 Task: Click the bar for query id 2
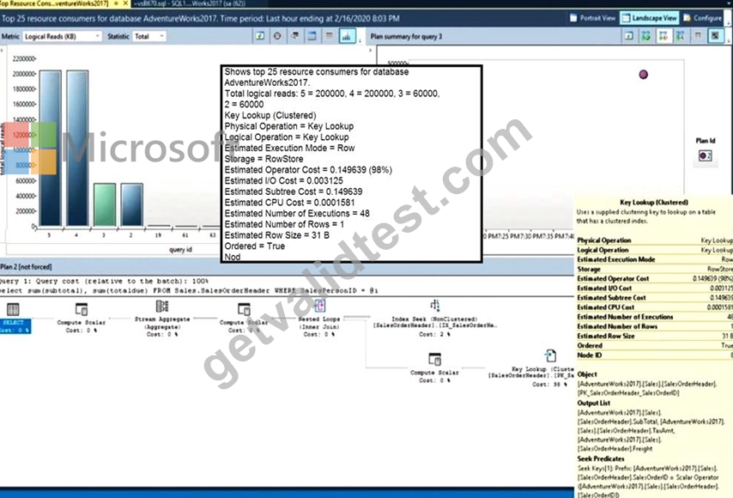(x=131, y=205)
